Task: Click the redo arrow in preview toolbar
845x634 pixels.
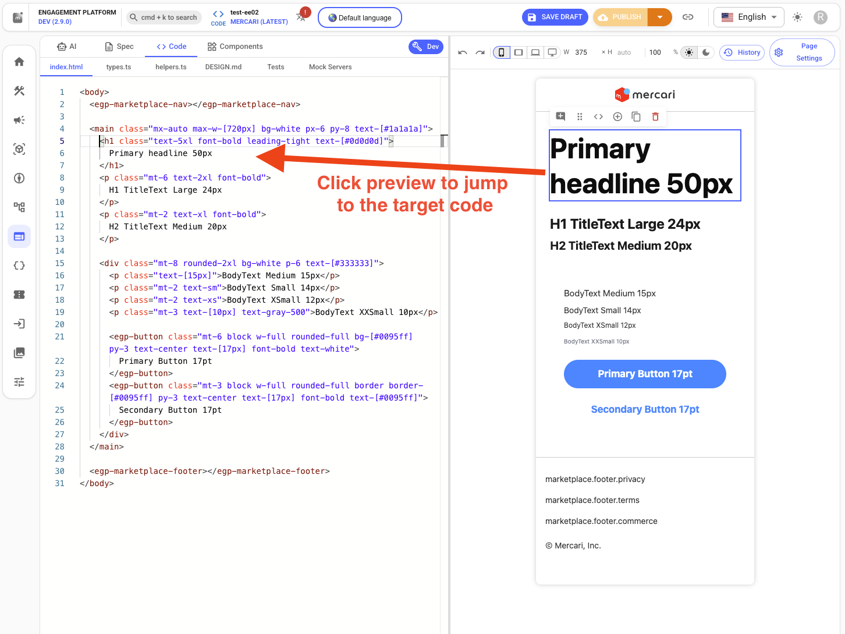Action: [480, 52]
